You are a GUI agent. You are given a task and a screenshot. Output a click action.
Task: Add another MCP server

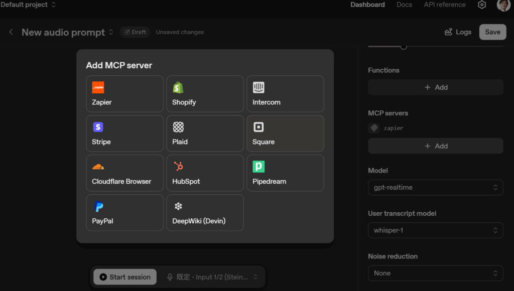click(x=435, y=146)
